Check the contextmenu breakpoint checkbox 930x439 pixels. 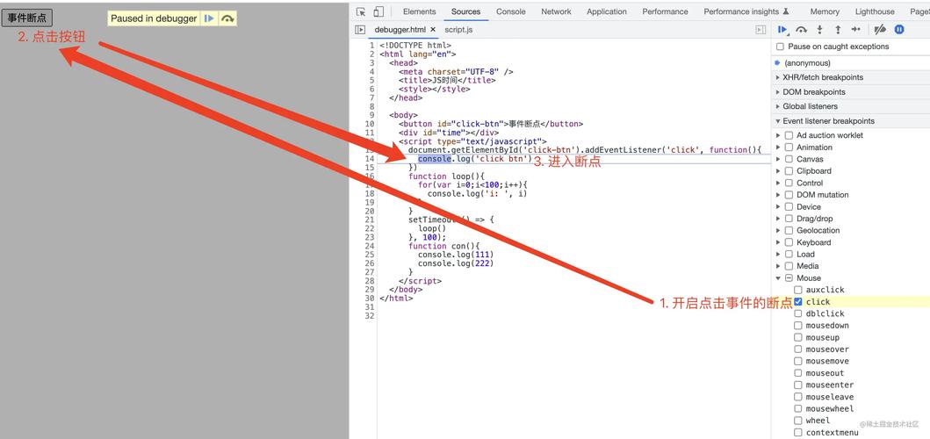pos(798,432)
